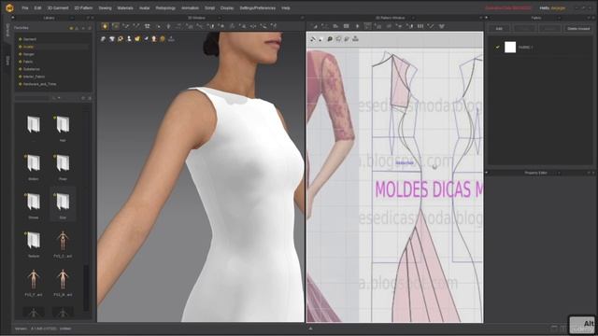The image size is (598, 336).
Task: Open the Materials menu
Action: click(125, 8)
